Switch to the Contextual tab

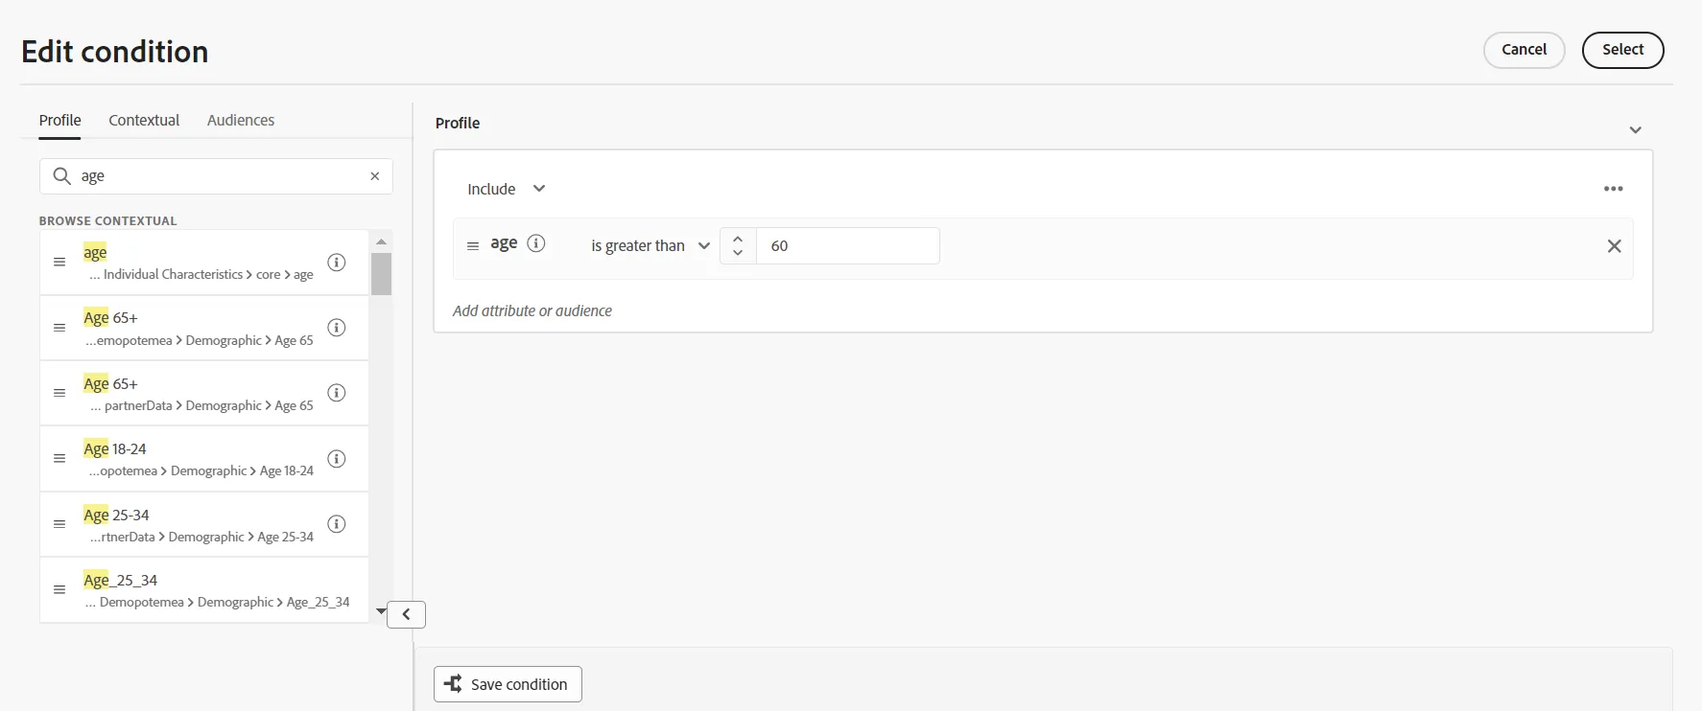click(144, 121)
